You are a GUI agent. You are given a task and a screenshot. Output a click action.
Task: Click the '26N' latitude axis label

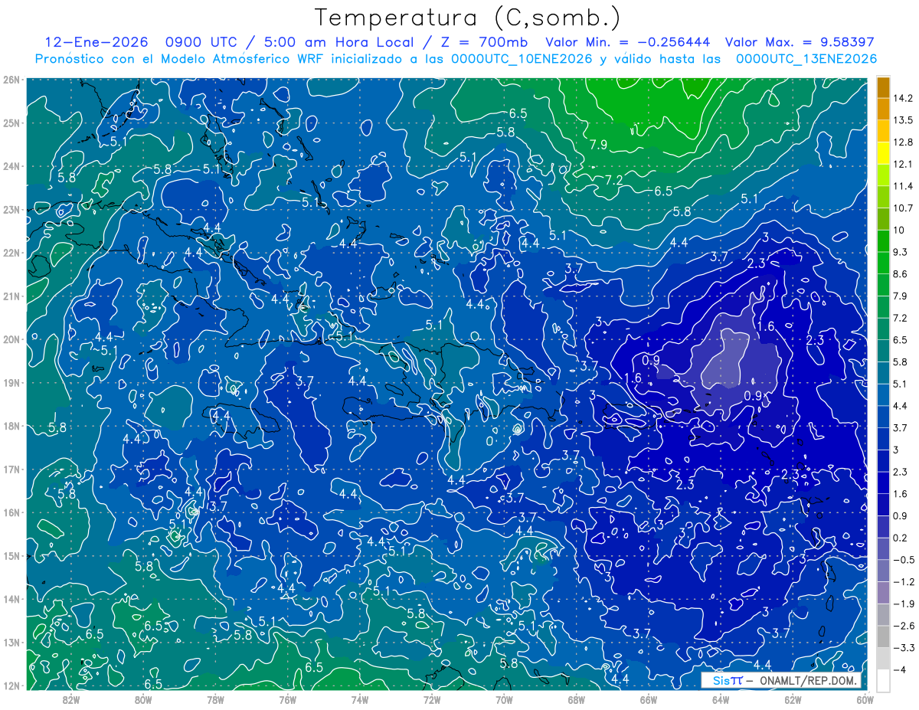[12, 80]
